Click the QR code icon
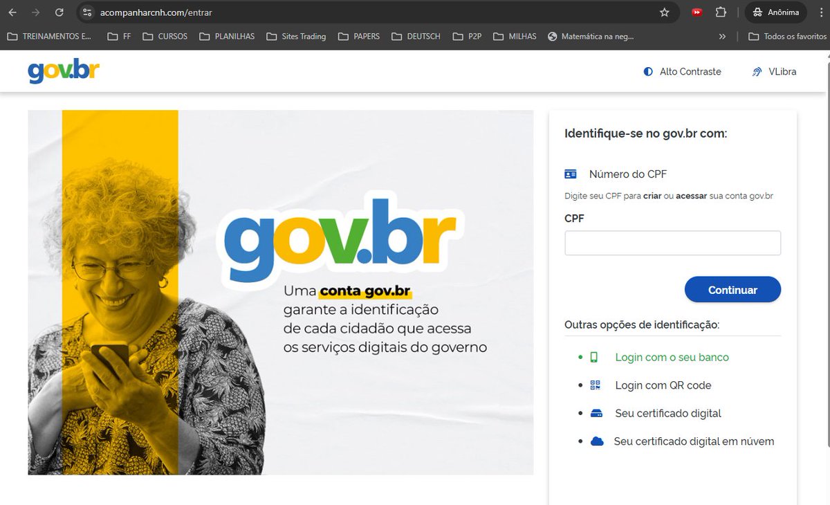This screenshot has width=830, height=505. 596,385
